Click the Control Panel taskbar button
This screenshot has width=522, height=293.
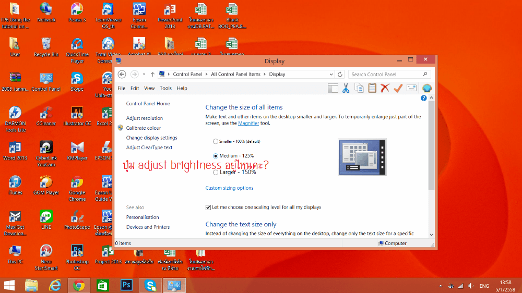coord(174,285)
